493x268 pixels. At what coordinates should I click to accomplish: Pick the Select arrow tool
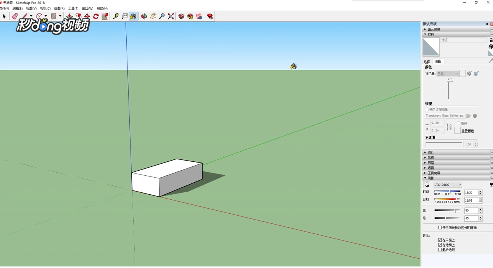[4, 16]
